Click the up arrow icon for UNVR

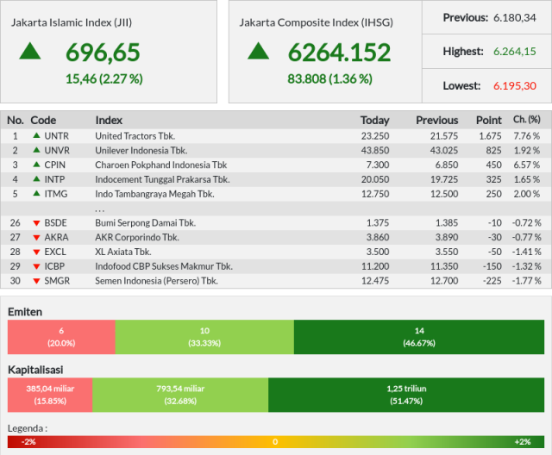[x=36, y=150]
